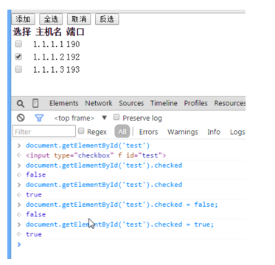The width and height of the screenshot is (275, 265).
Task: Click the 主机名 column header
Action: click(49, 32)
